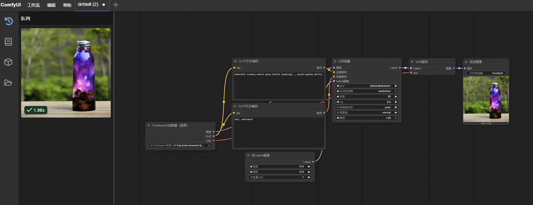Click the 队列 panel heading

point(26,19)
